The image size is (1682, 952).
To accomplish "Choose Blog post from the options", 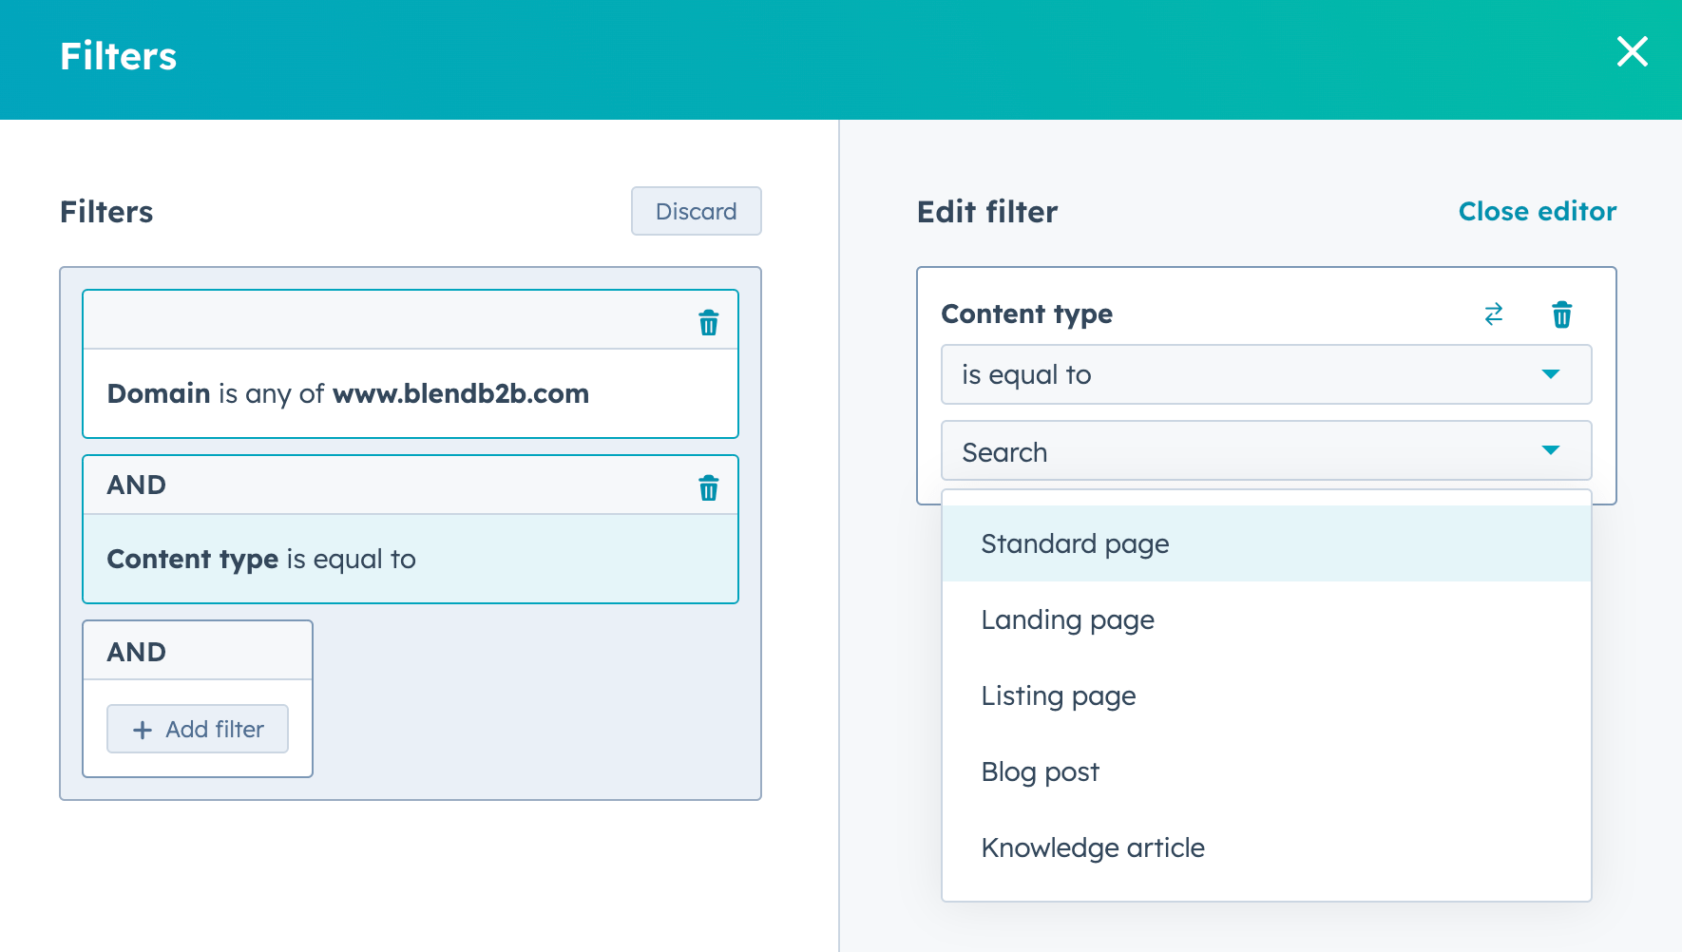I will (x=1040, y=771).
